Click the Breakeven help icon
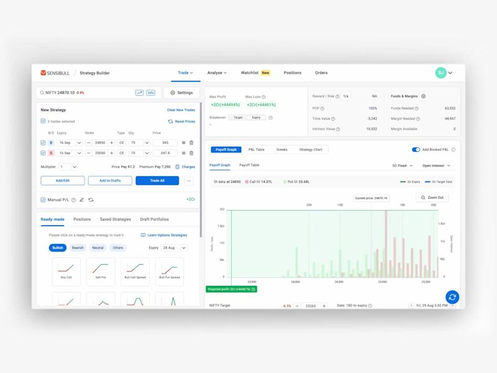The image size is (497, 373). click(x=271, y=117)
